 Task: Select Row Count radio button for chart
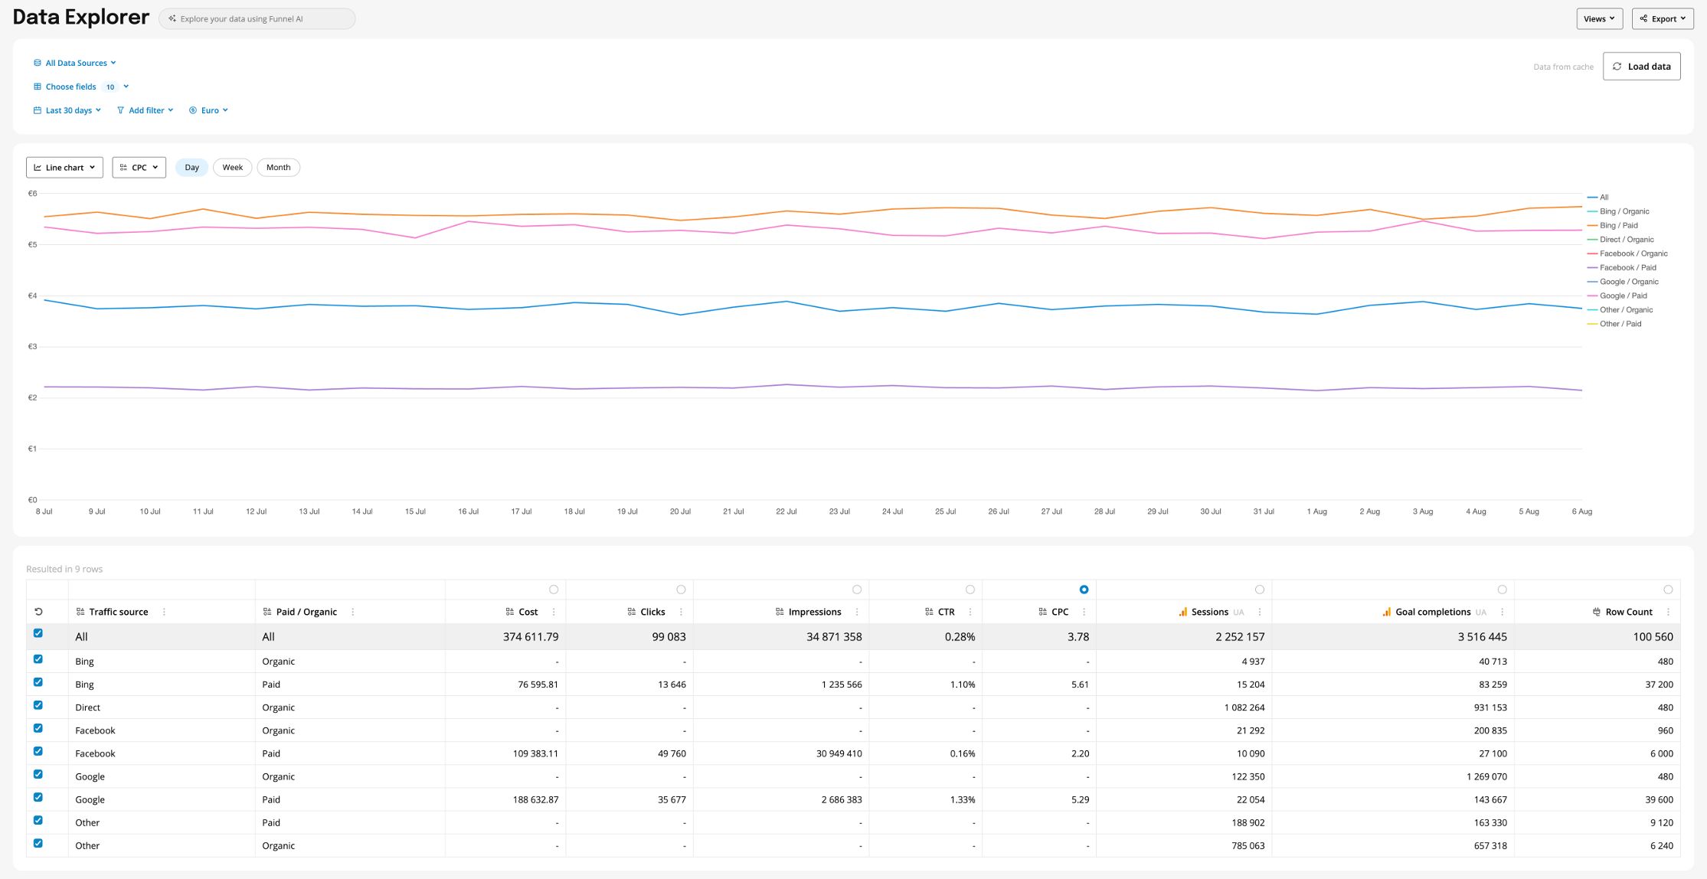click(x=1668, y=590)
